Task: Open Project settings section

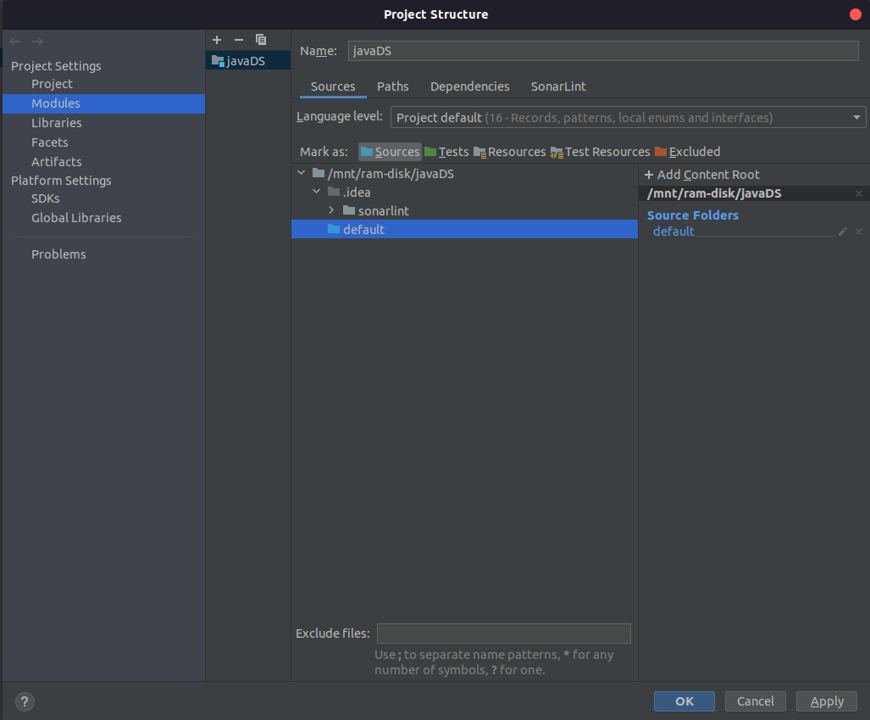Action: tap(52, 84)
